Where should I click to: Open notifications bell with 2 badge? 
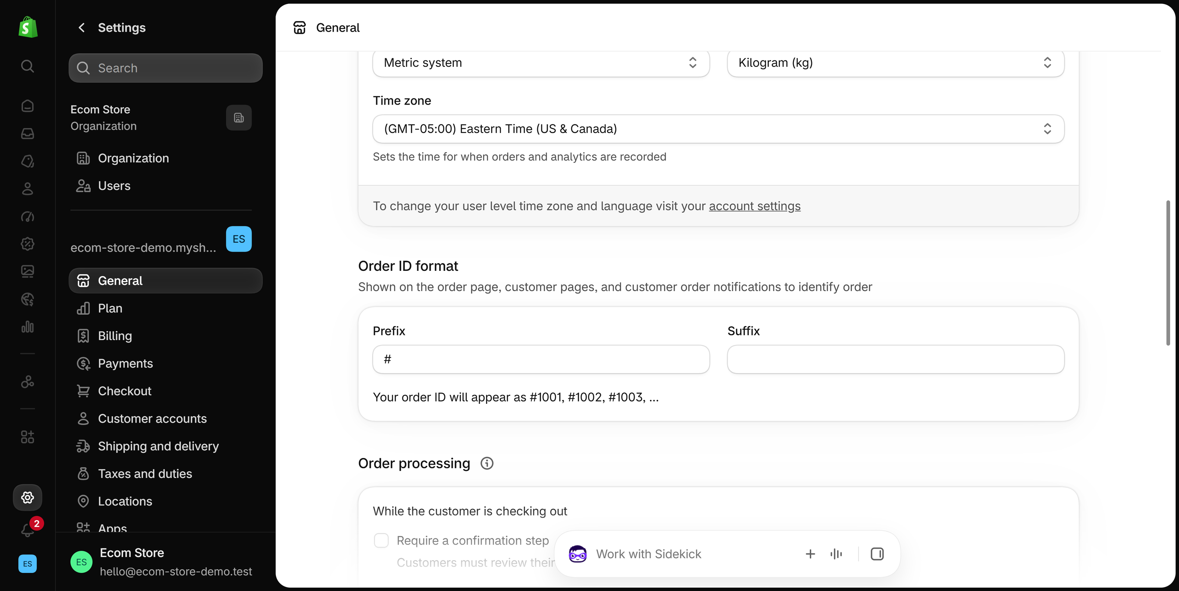pyautogui.click(x=28, y=530)
